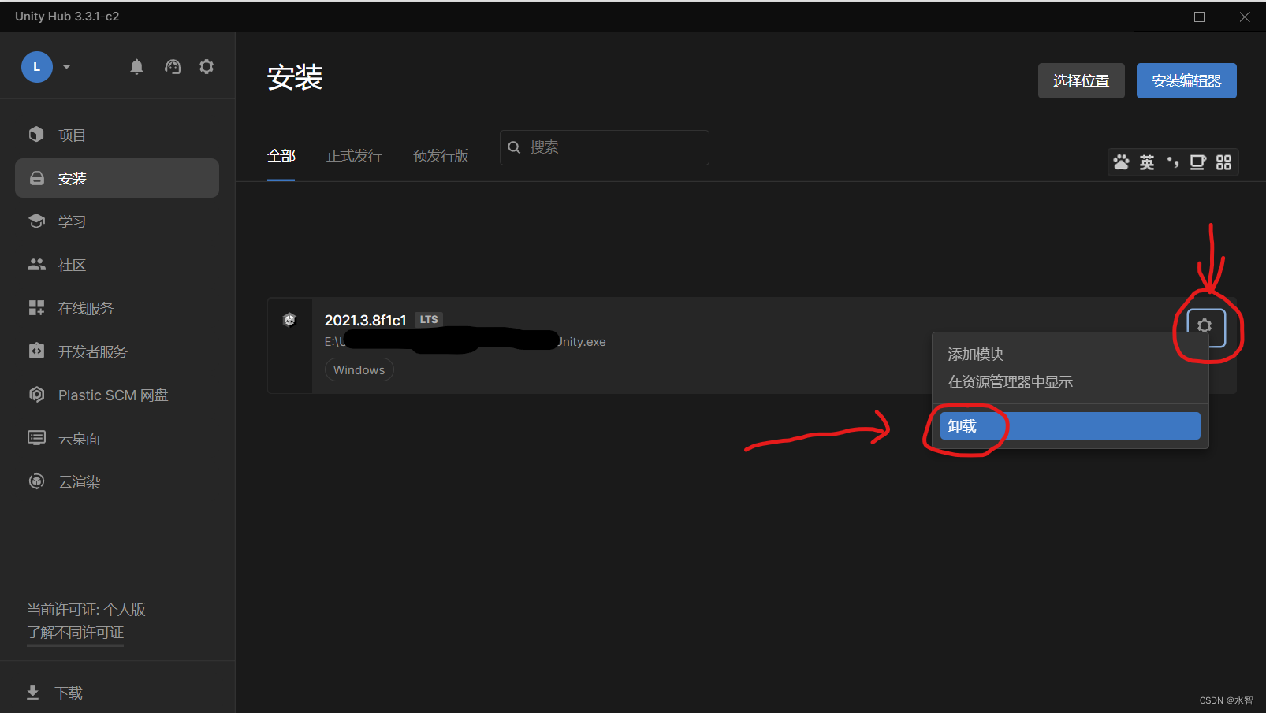Expand the account dropdown arrow

pyautogui.click(x=67, y=67)
